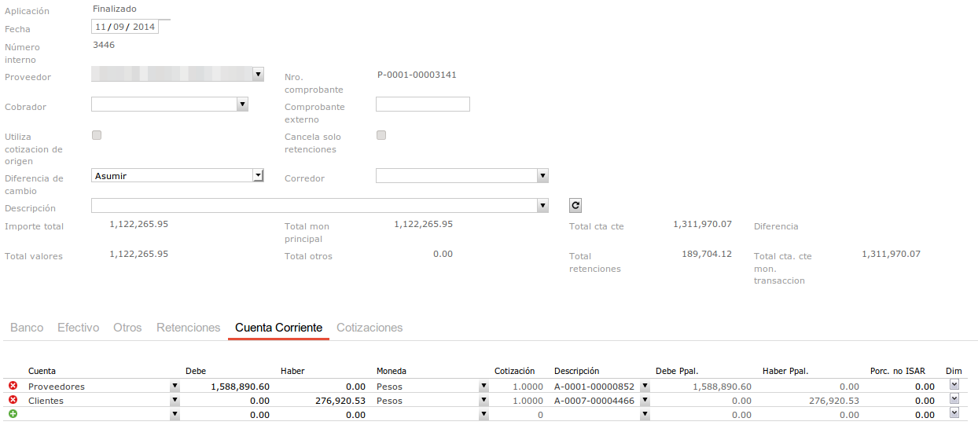Open the Banco tab
The height and width of the screenshot is (429, 978).
click(x=27, y=328)
